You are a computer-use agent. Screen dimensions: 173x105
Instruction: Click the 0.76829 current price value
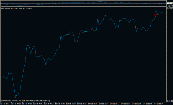29,9
